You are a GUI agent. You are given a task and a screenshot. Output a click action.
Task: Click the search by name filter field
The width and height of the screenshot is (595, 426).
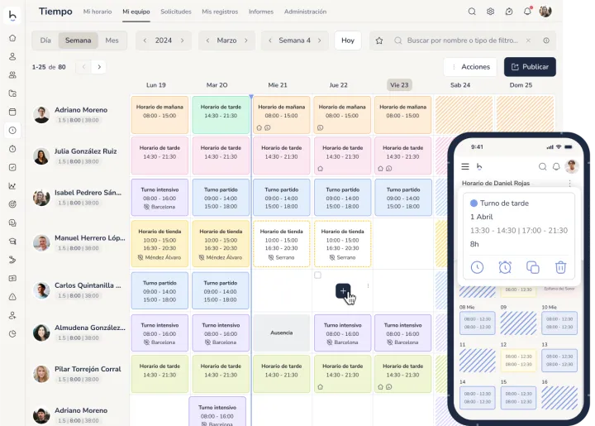(467, 41)
